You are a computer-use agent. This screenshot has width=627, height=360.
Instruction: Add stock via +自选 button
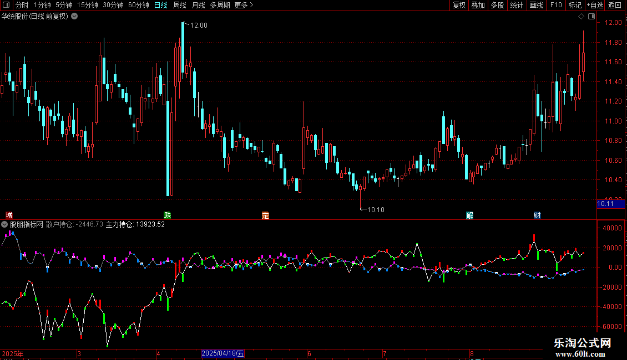(595, 5)
